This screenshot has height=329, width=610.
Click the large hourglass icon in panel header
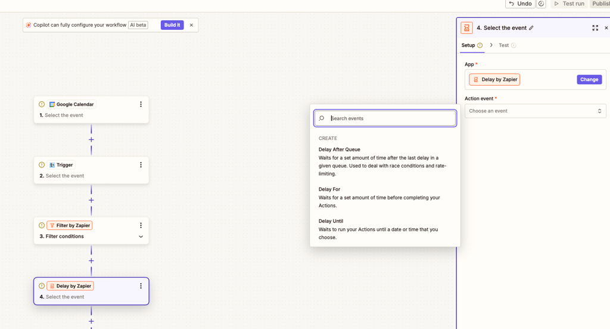466,28
